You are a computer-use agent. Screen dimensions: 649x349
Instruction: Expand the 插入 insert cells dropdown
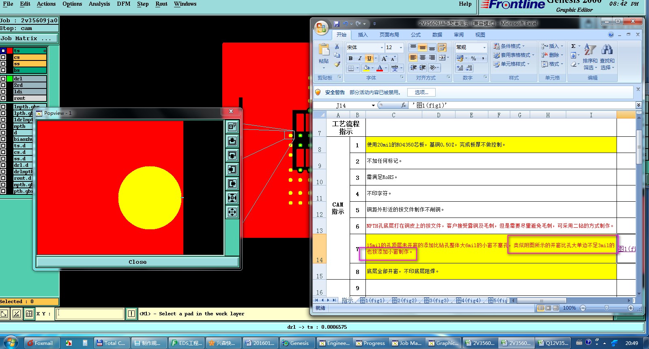click(552, 46)
